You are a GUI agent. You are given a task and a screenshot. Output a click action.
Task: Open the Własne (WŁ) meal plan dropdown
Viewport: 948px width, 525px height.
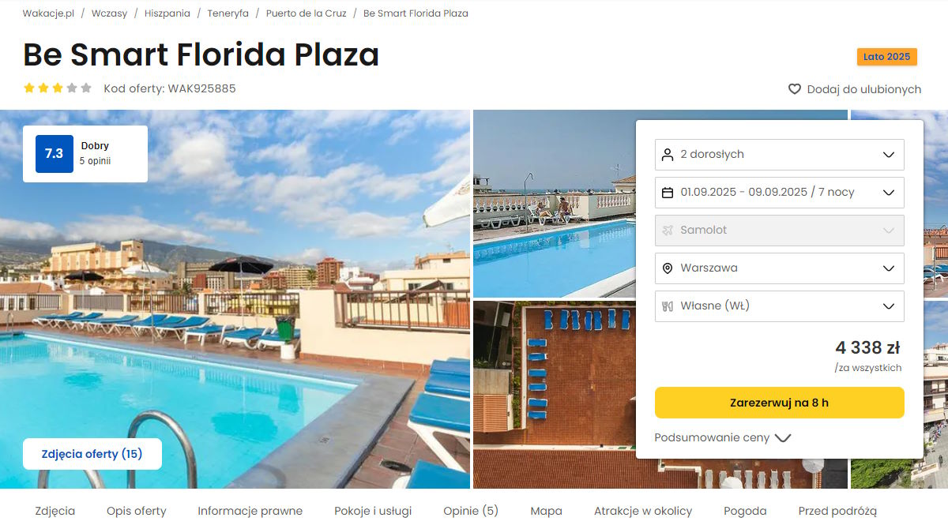tap(780, 306)
